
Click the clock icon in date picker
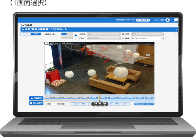152,104
